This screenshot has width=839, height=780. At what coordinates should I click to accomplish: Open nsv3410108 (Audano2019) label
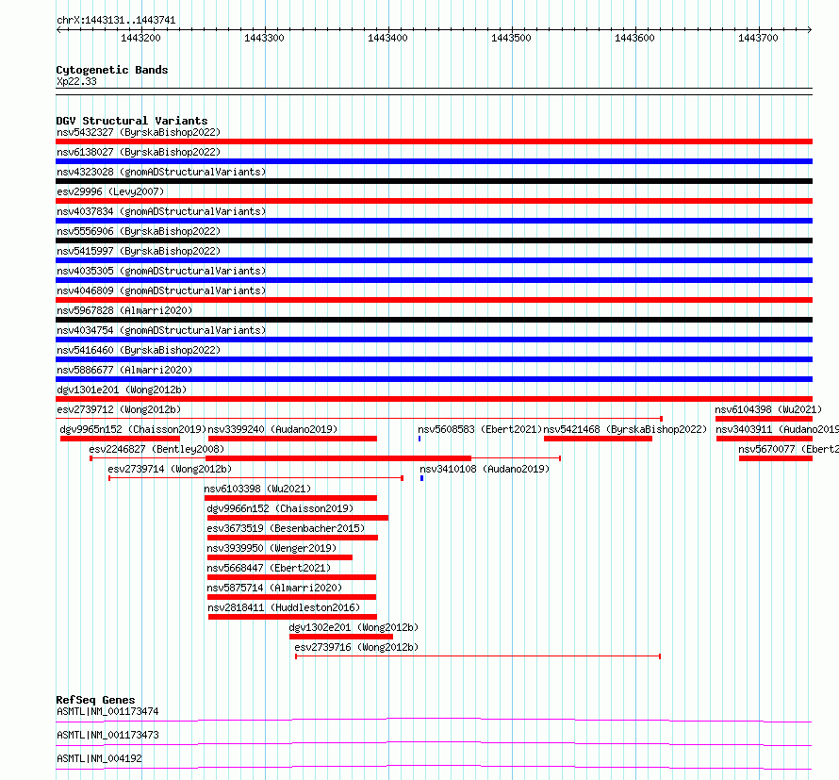485,469
